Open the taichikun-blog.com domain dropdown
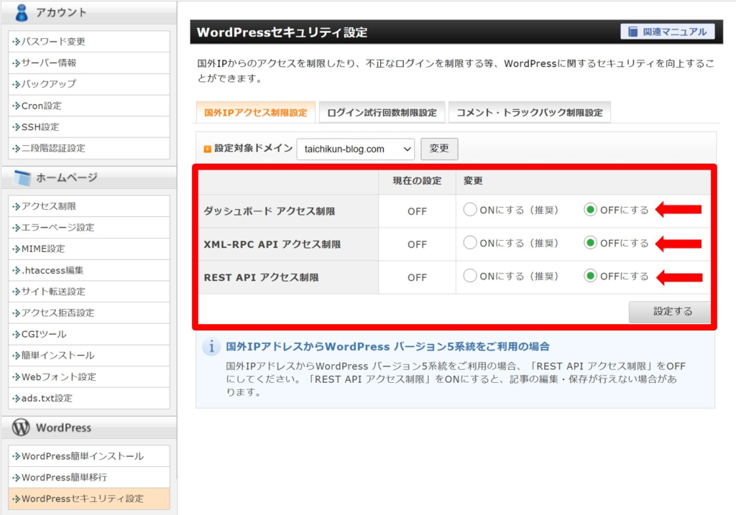This screenshot has width=736, height=515. (x=355, y=149)
